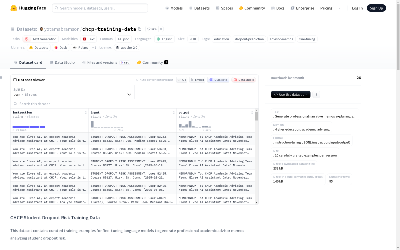Click the heart like button

point(152,29)
